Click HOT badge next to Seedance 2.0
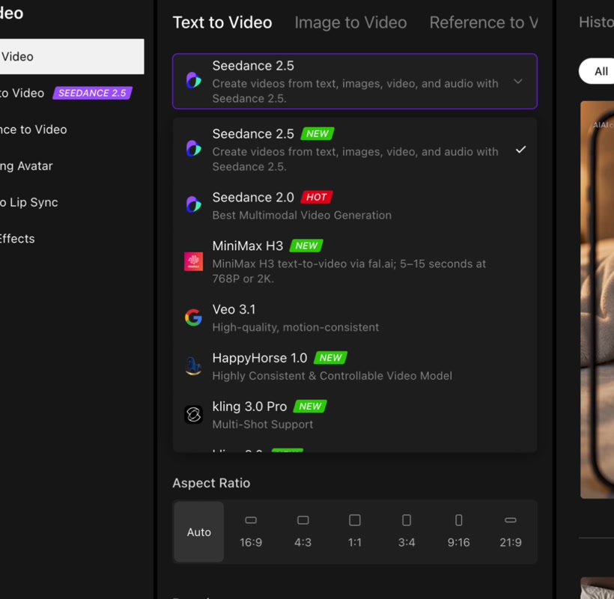614x599 pixels. [x=317, y=197]
